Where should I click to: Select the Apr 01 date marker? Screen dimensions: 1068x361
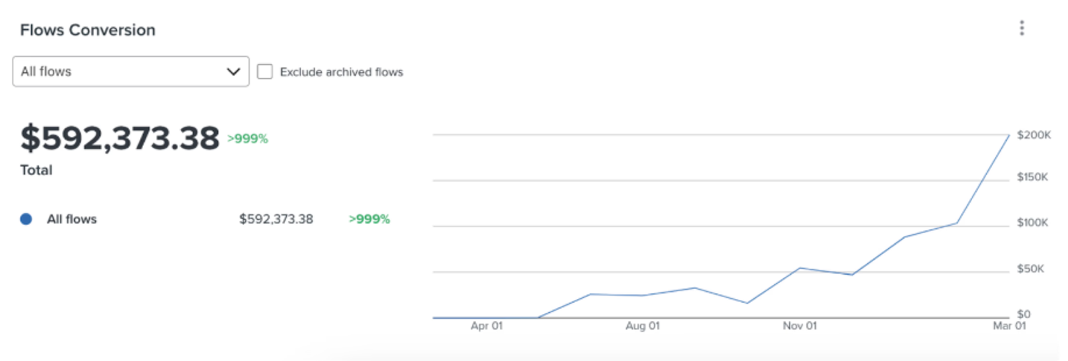point(487,326)
